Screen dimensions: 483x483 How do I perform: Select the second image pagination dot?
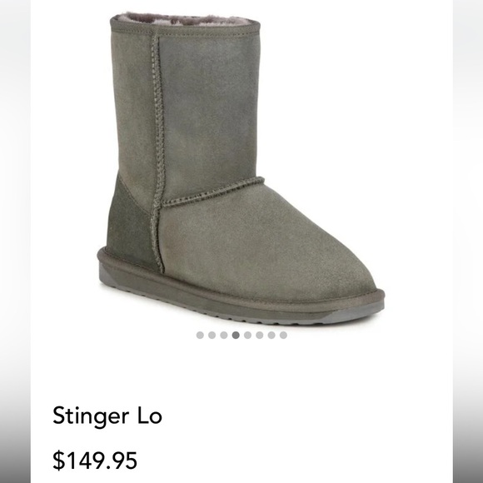coord(212,335)
